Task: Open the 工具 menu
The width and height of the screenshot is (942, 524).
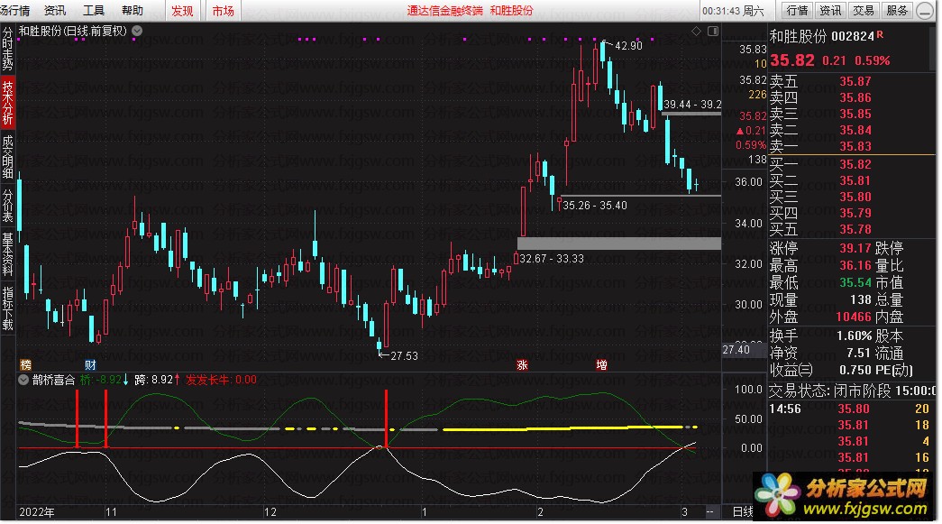Action: 93,10
